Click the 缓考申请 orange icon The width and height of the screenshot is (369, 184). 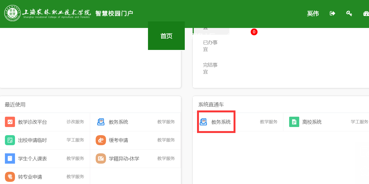point(101,140)
